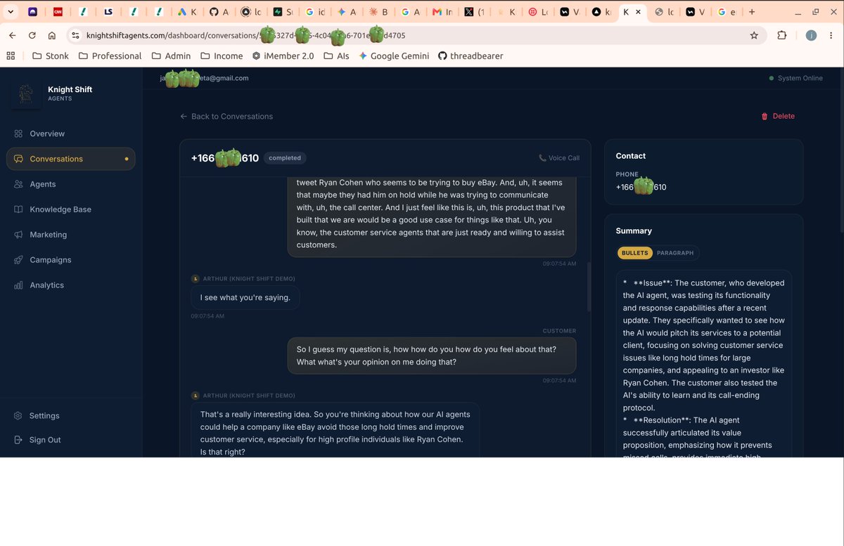Select Conversations in the sidebar

(x=70, y=159)
